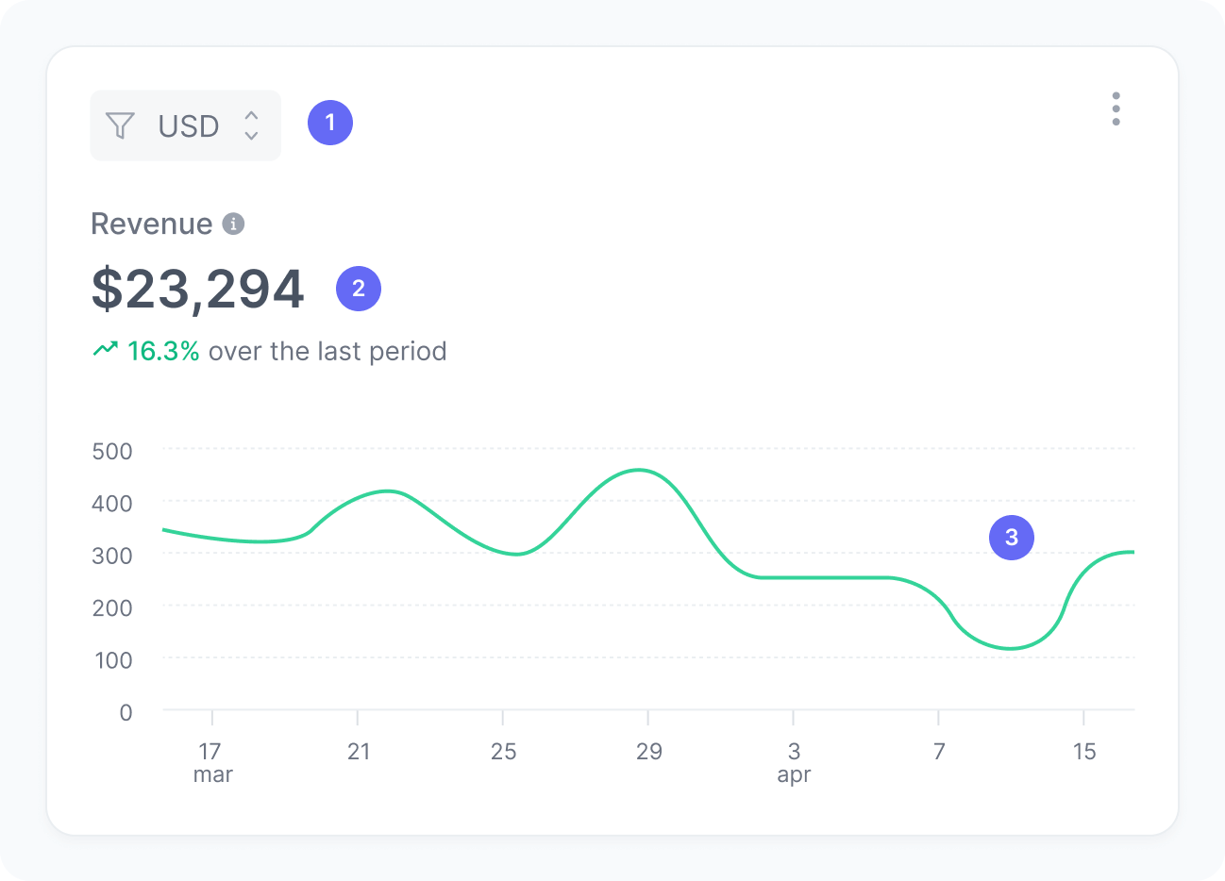Viewport: 1225px width, 881px height.
Task: Select the Revenue heading label
Action: [150, 224]
